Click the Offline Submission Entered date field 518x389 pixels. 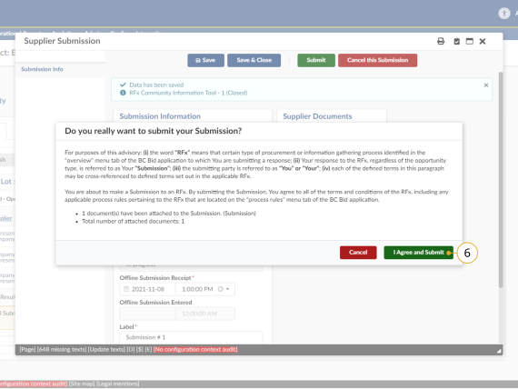pyautogui.click(x=147, y=314)
